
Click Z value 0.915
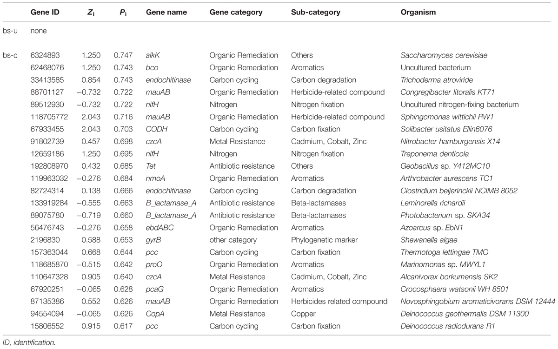pyautogui.click(x=90, y=326)
